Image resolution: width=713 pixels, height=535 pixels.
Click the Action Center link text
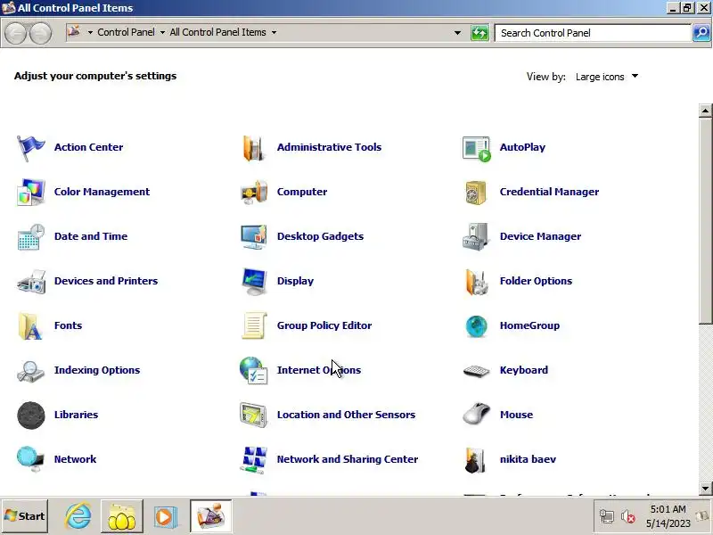pos(88,147)
